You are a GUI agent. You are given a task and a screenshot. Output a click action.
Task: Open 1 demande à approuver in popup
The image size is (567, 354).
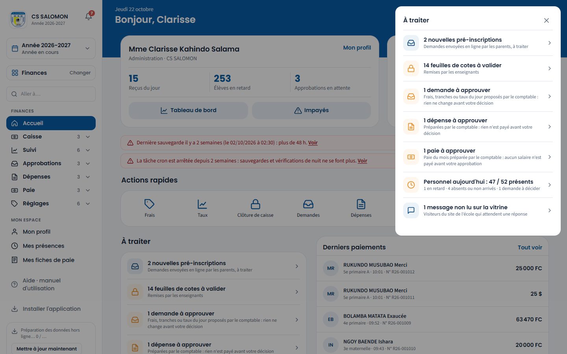point(478,96)
